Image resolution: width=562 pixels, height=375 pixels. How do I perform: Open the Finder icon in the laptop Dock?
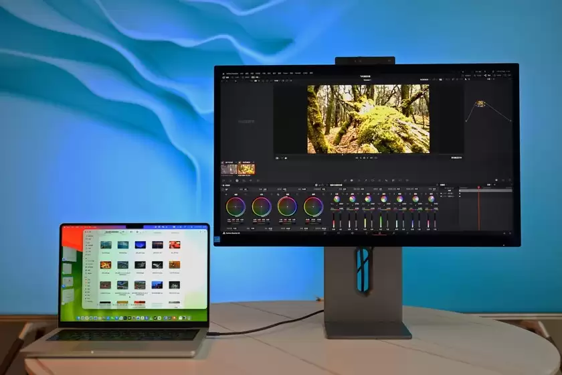coord(78,318)
